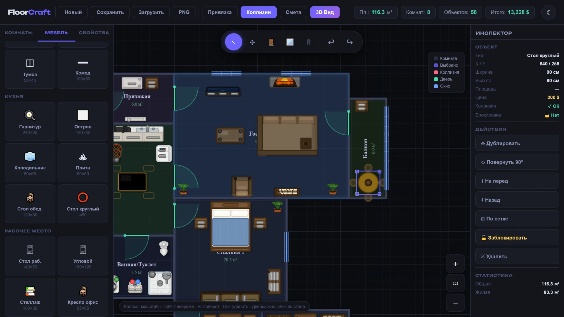The height and width of the screenshot is (317, 564).
Task: Click the Дублировать button
Action: [x=517, y=143]
